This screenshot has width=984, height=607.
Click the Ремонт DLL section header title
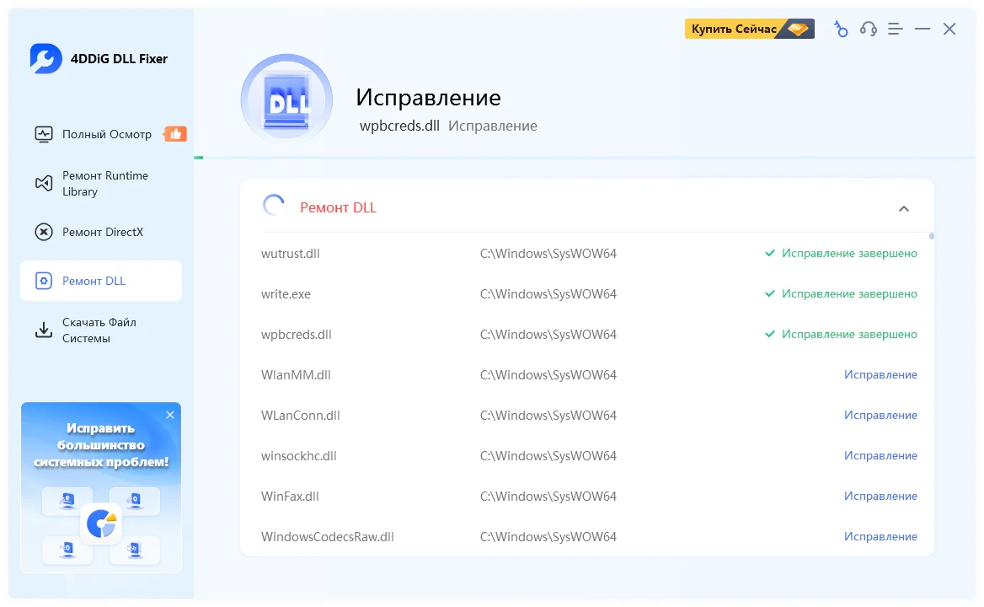[339, 207]
